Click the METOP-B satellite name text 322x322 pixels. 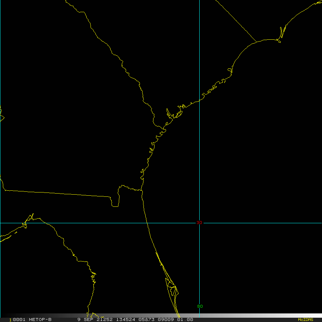point(40,319)
